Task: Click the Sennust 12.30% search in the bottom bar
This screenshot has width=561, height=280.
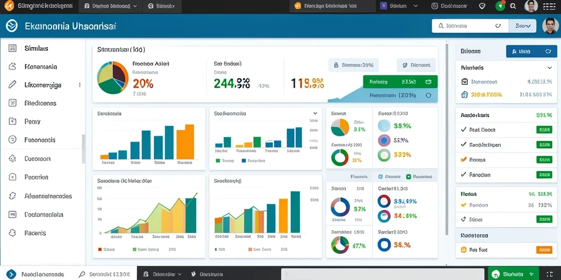Action: click(104, 274)
